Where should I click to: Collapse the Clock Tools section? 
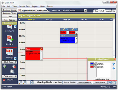(16, 62)
